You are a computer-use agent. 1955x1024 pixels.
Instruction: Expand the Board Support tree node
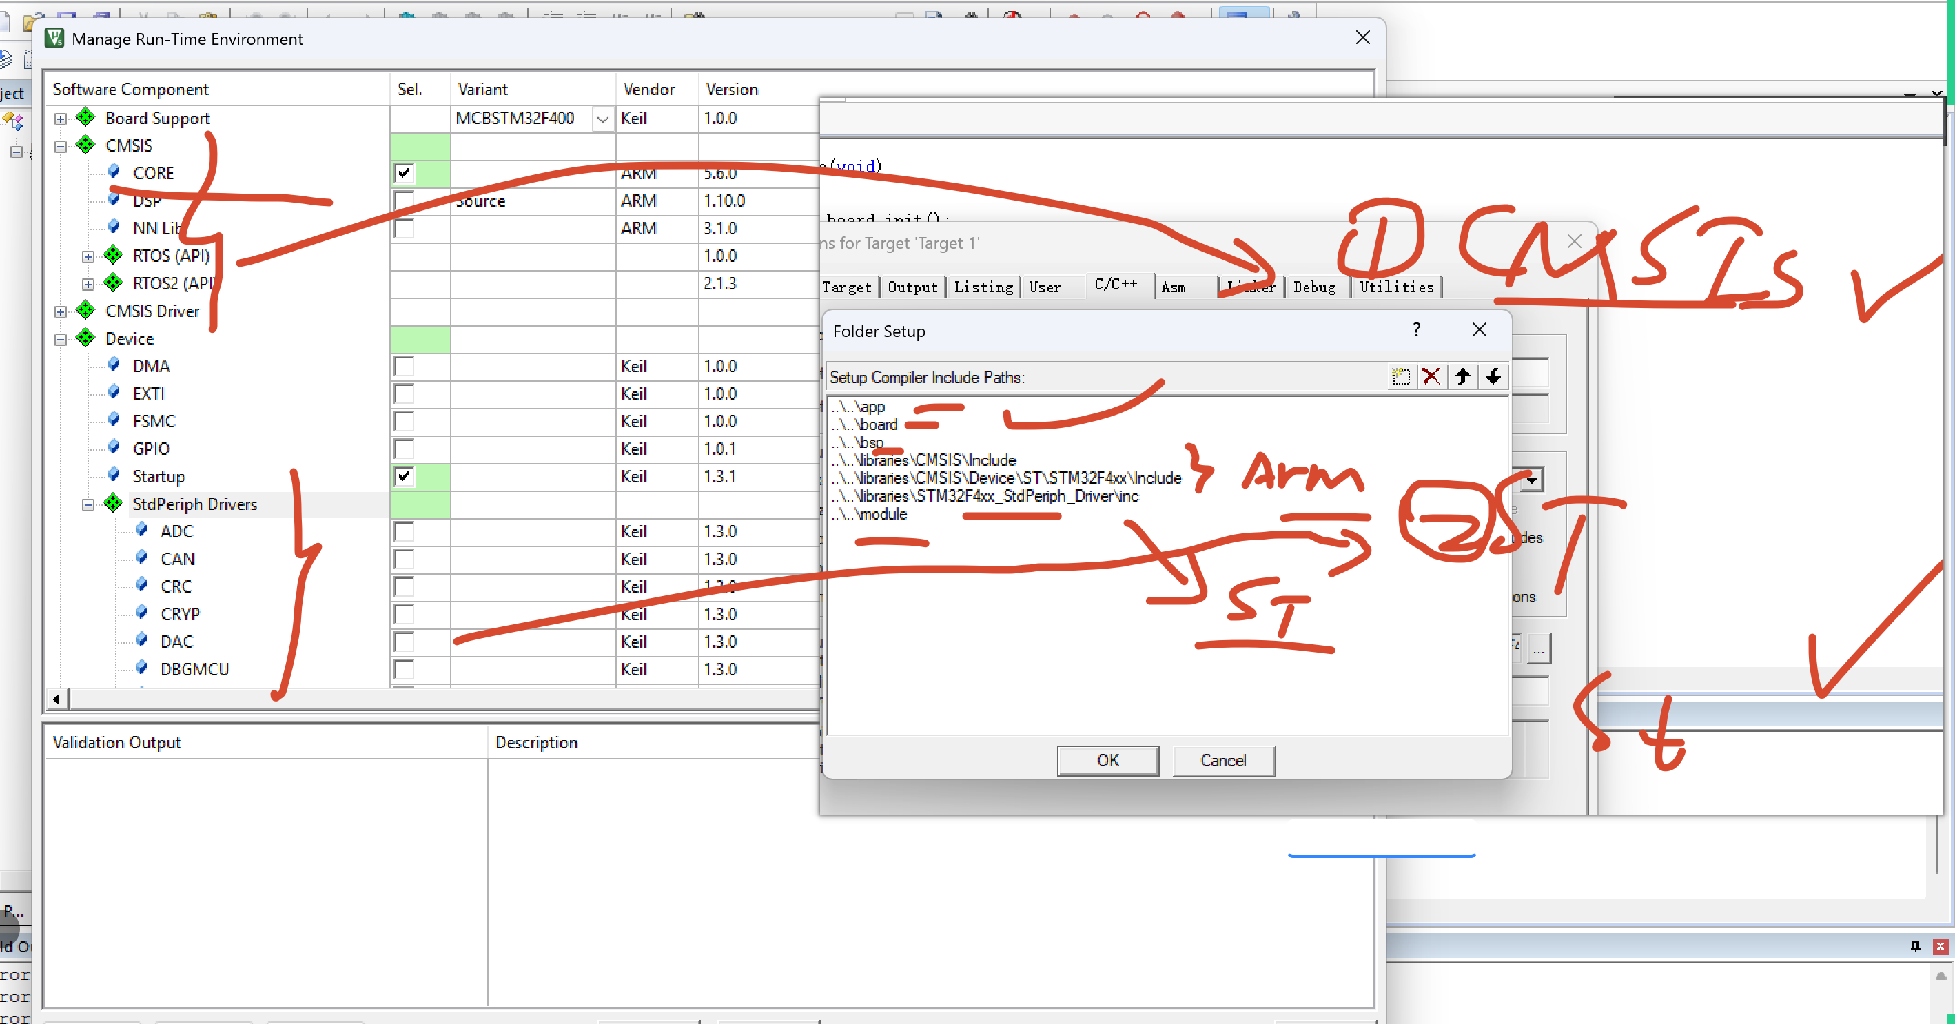coord(61,119)
